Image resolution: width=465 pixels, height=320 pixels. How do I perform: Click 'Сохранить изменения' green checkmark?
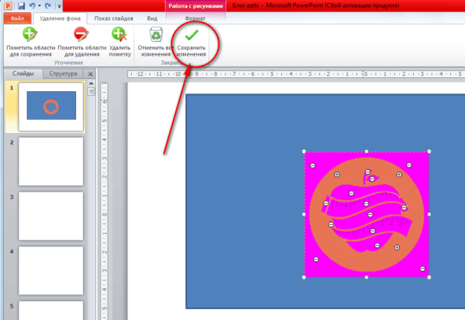pyautogui.click(x=191, y=35)
